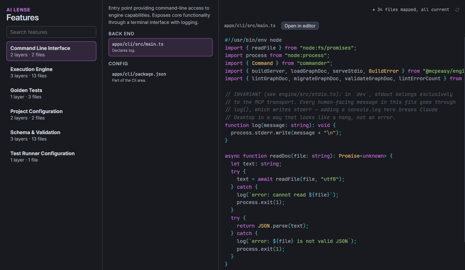Click the apps/cli/src/main.ts path above the code
Screen dimensions: 465x270
coord(250,26)
